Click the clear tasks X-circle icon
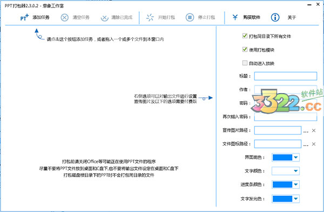The image size is (324, 212). coord(64,18)
